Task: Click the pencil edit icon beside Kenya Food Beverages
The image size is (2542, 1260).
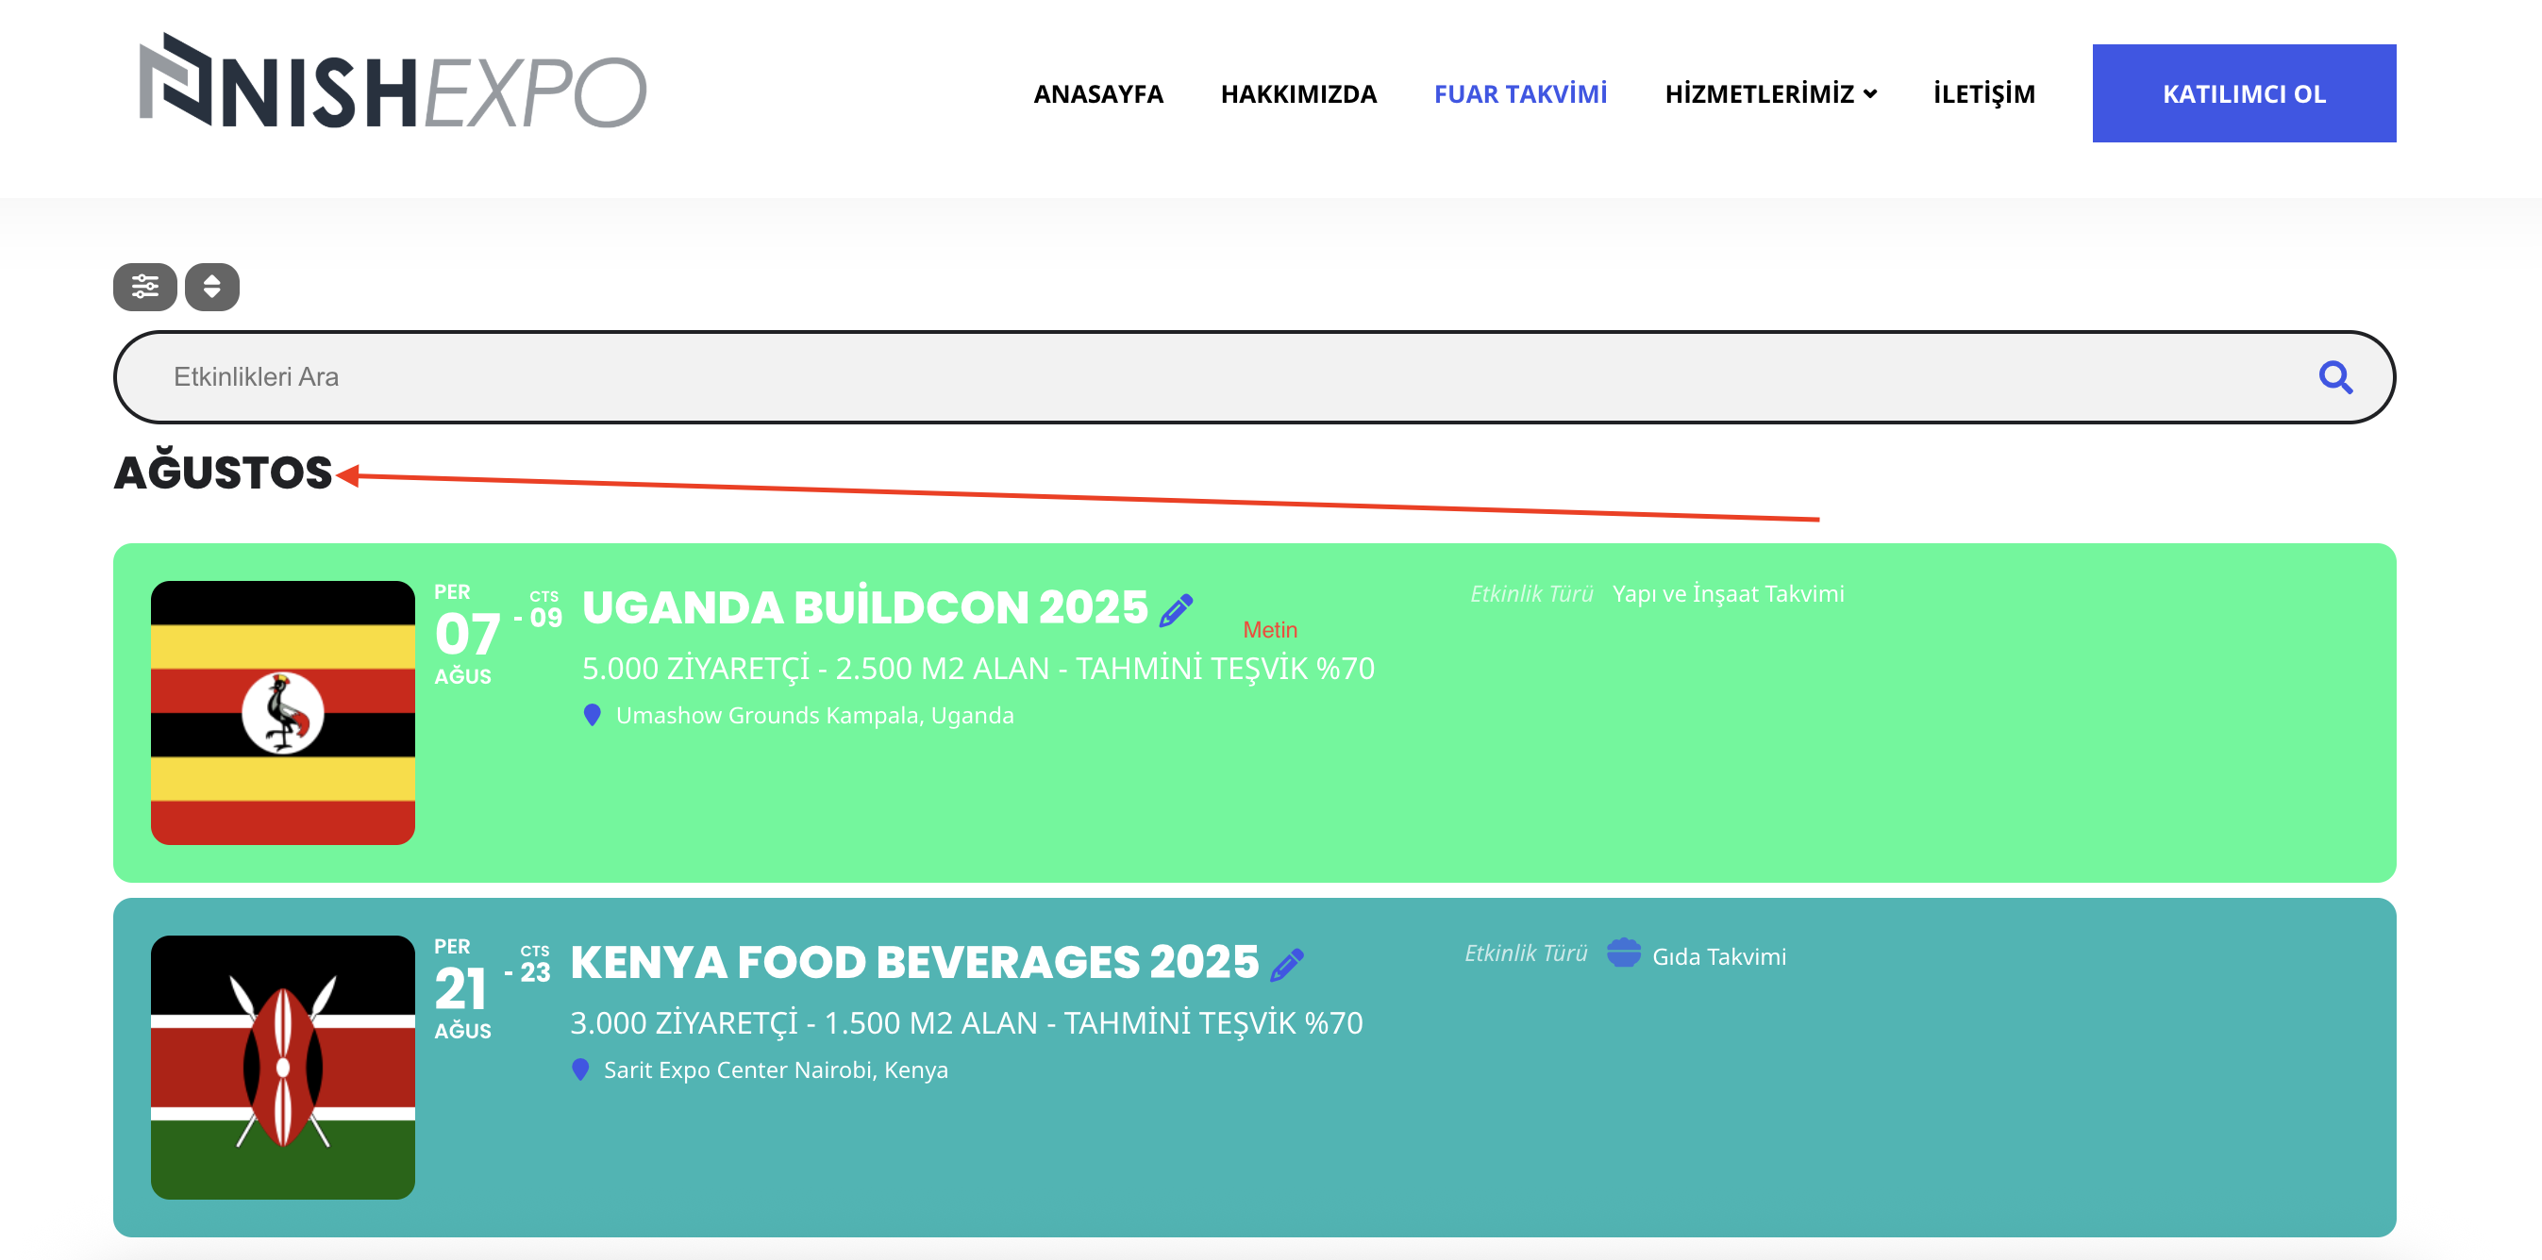Action: coord(1287,965)
